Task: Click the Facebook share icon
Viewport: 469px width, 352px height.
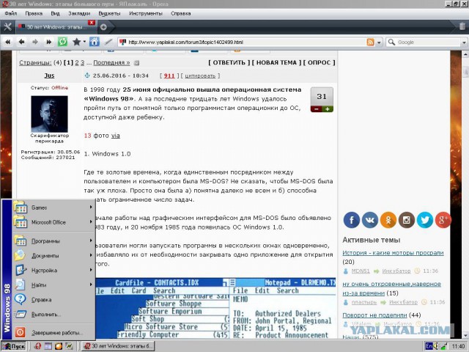Action: pos(352,220)
